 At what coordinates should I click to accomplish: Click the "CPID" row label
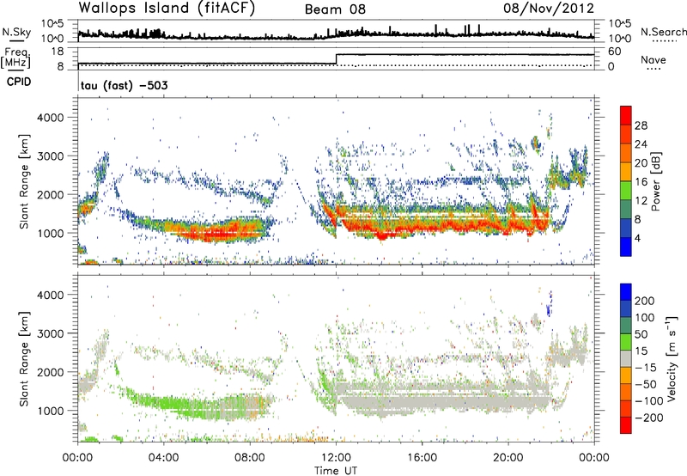(x=19, y=82)
